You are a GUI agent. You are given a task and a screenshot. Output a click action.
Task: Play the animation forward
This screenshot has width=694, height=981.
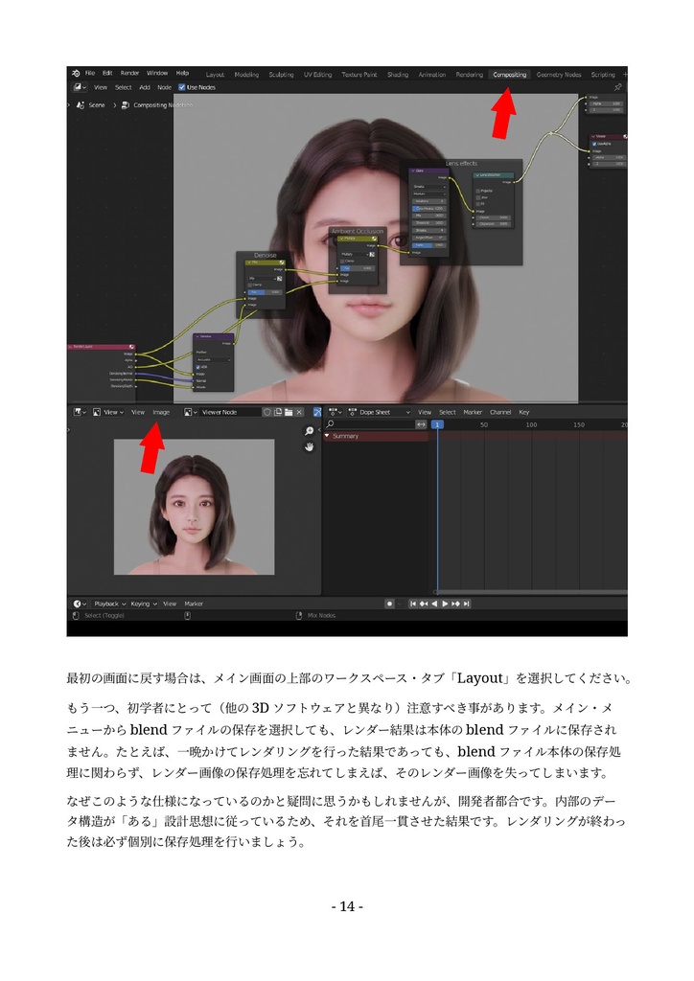tap(445, 604)
